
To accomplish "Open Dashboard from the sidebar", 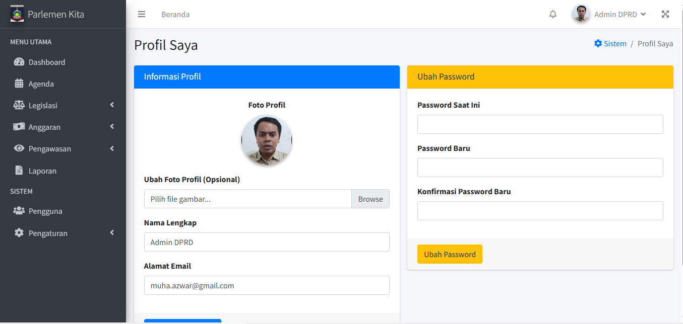I will [x=47, y=62].
